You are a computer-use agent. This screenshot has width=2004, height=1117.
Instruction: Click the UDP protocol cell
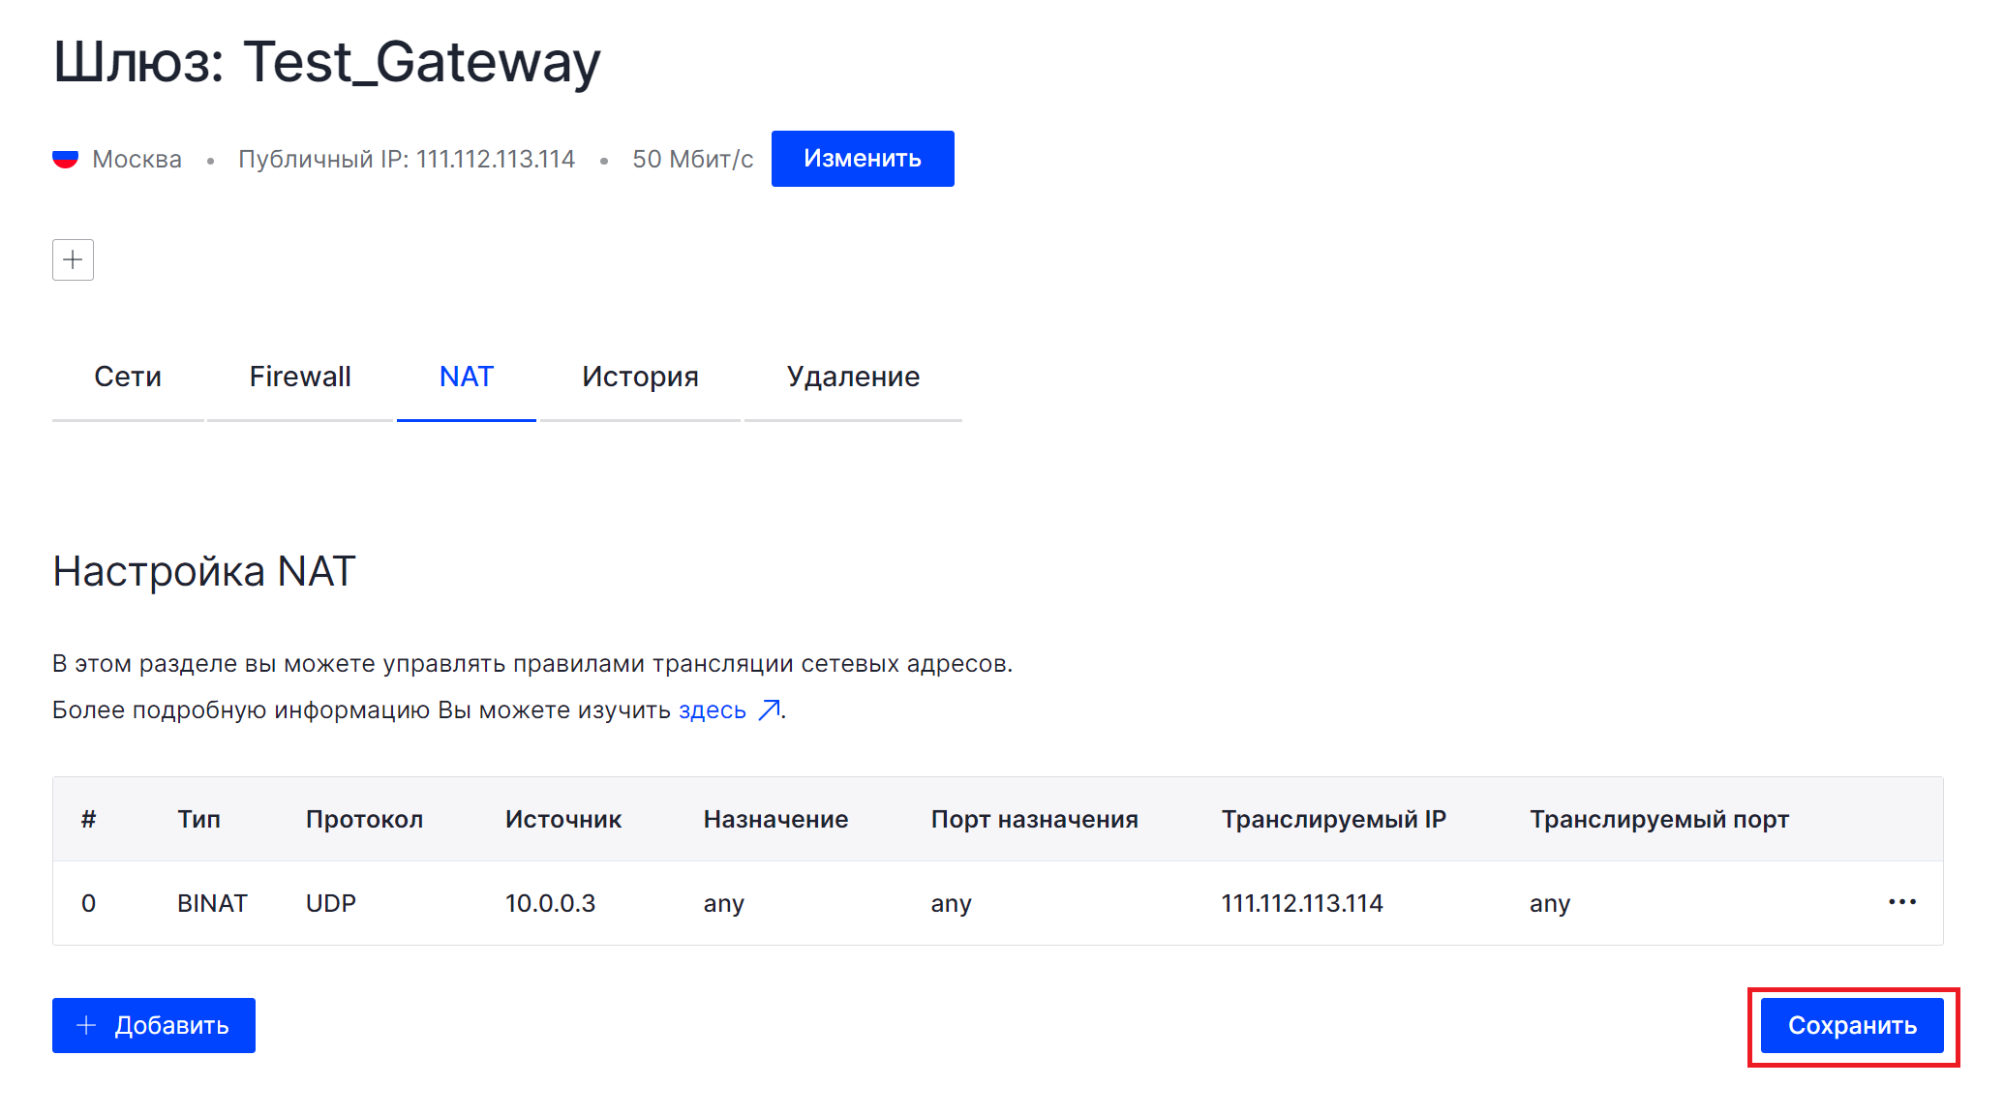pyautogui.click(x=331, y=903)
